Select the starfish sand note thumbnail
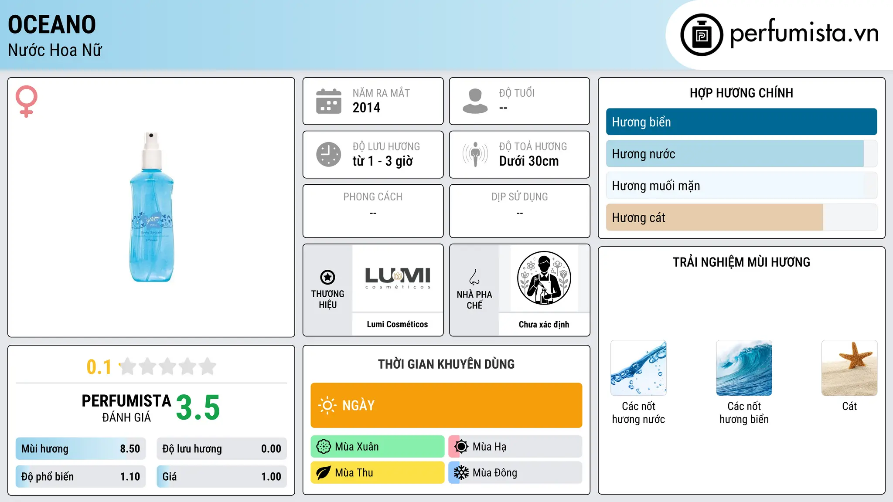This screenshot has width=893, height=502. click(849, 368)
